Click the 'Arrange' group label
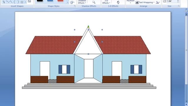Image resolution: width=188 pixels, height=106 pixels. (x=143, y=6)
